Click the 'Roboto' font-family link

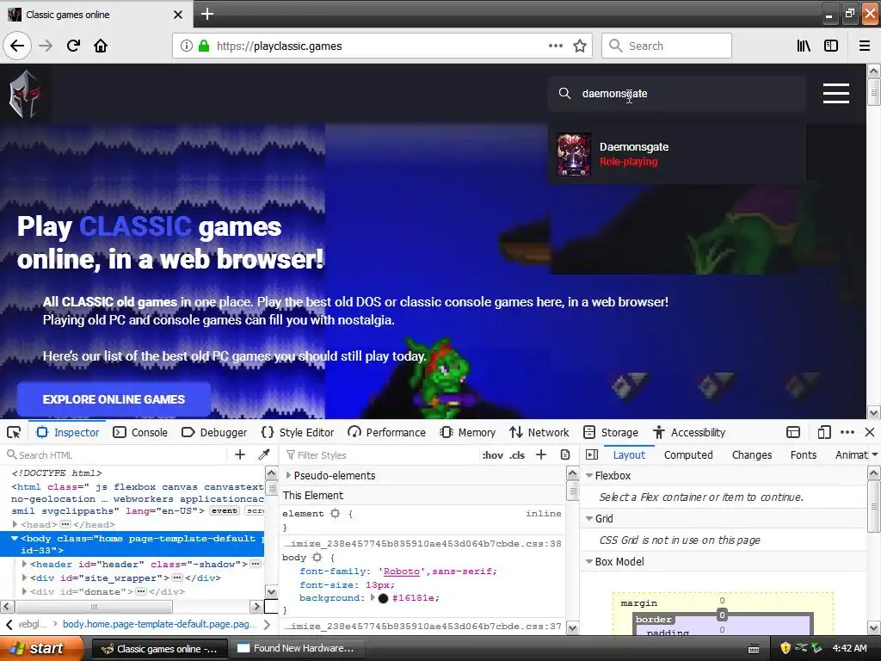[x=401, y=571]
